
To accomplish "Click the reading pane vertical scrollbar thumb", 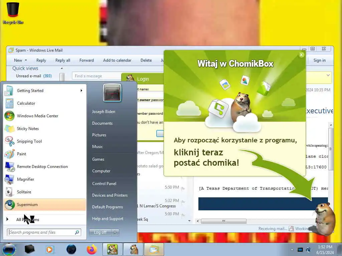I will click(330, 149).
